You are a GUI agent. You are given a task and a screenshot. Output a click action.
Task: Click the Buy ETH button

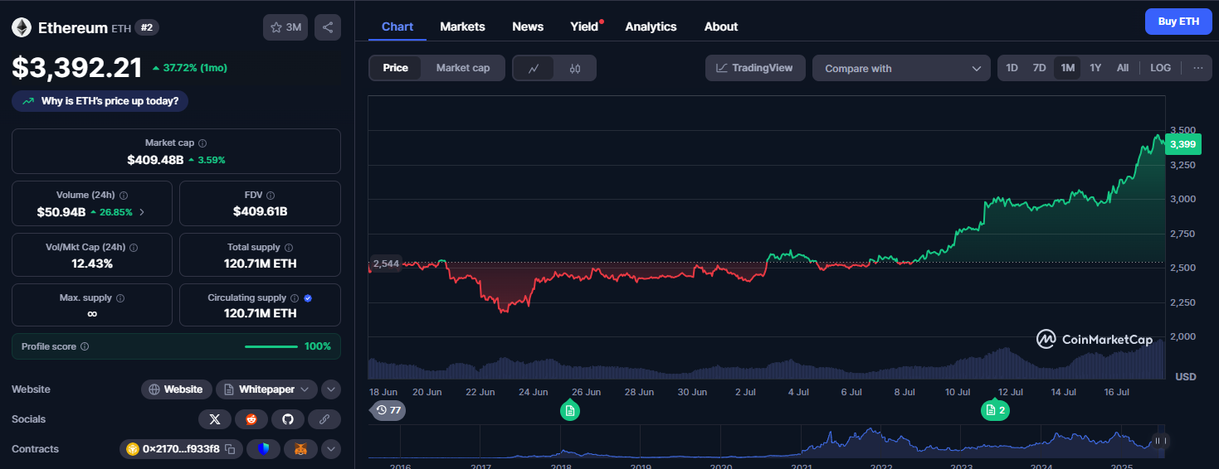coord(1178,22)
